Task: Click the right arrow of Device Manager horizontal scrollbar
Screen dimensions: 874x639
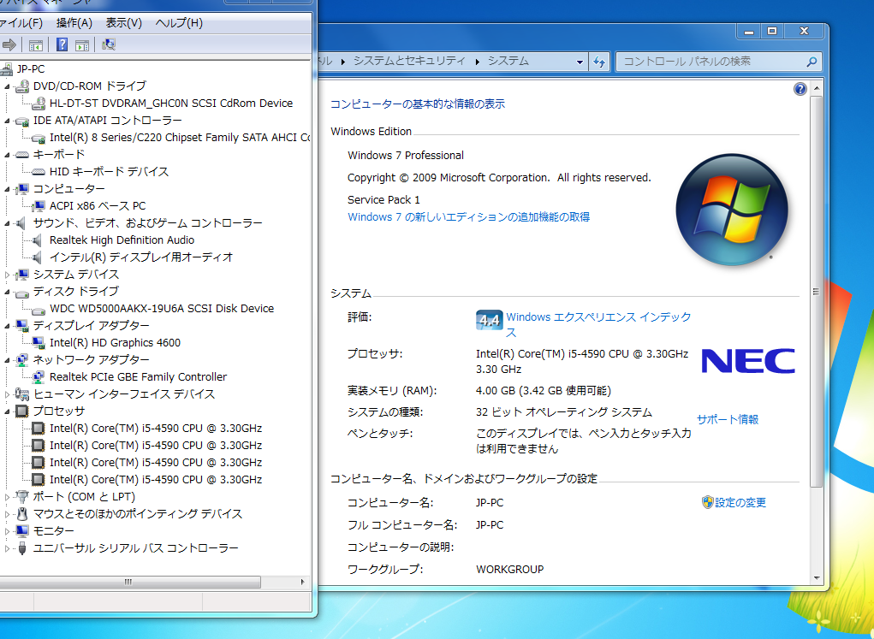Action: pyautogui.click(x=303, y=582)
